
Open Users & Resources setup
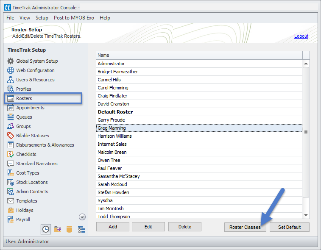(x=35, y=80)
